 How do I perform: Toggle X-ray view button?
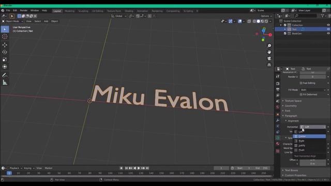point(249,21)
